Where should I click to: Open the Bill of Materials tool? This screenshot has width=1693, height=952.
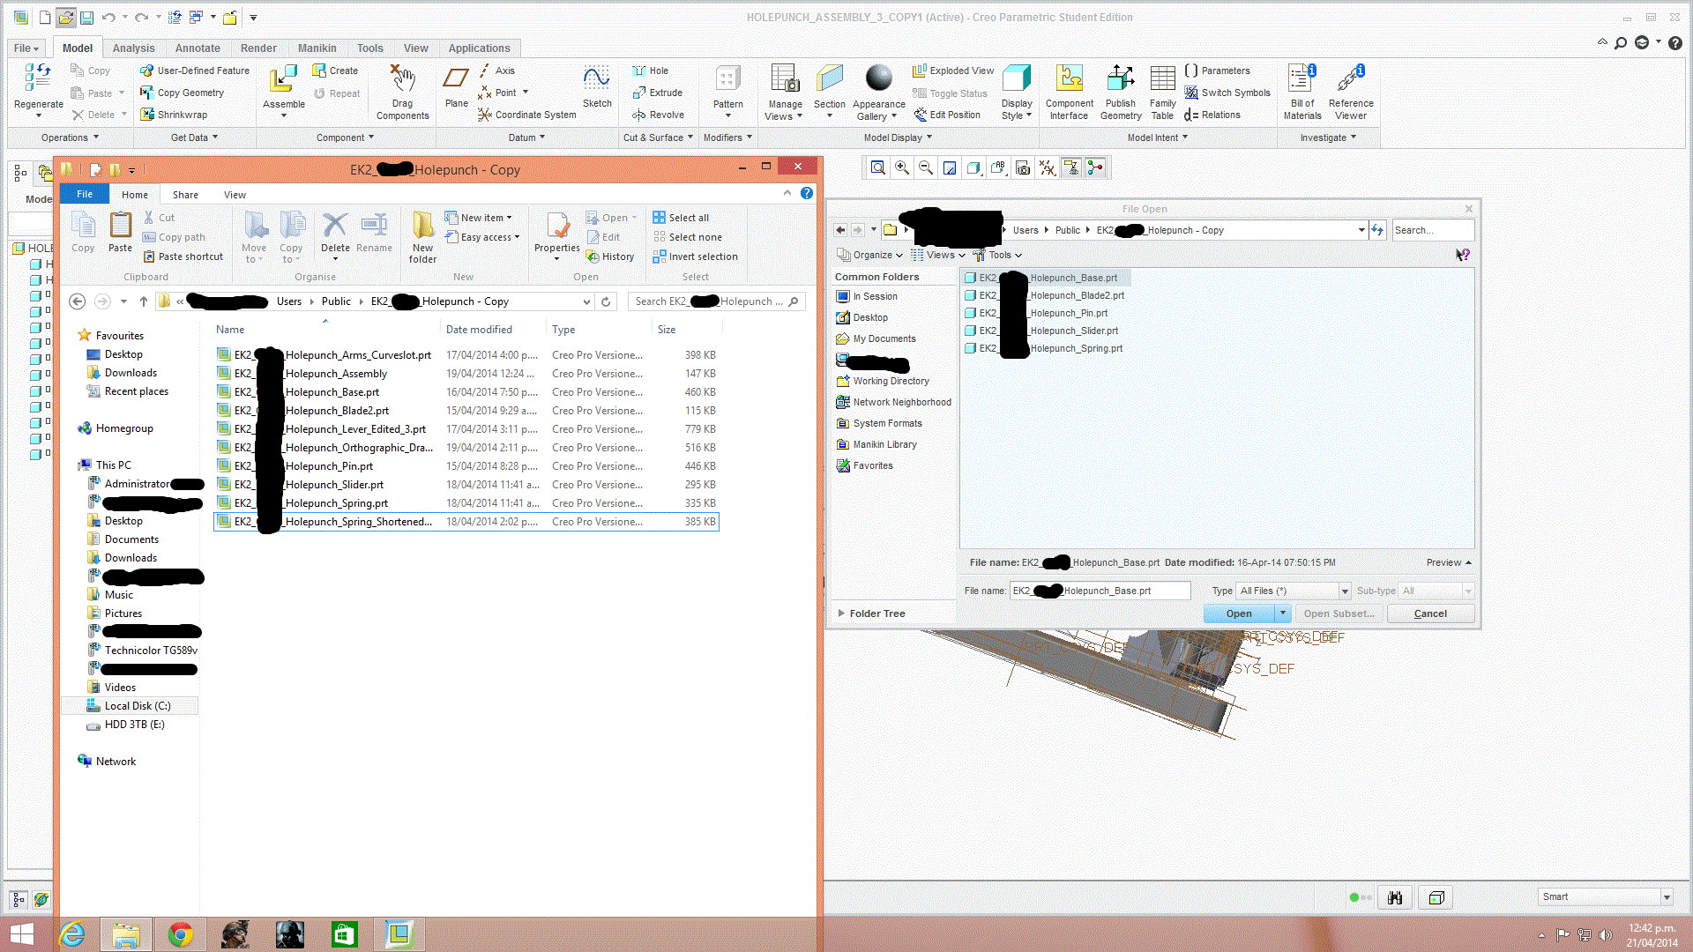1301,91
